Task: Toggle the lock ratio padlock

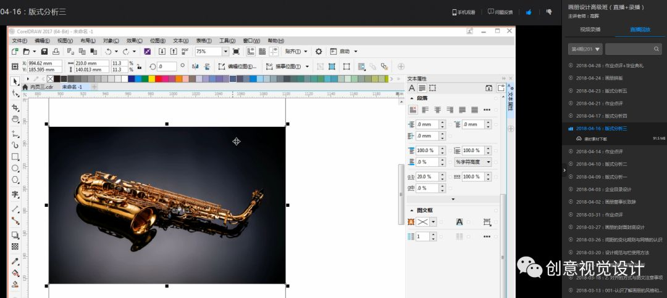Action: (139, 66)
